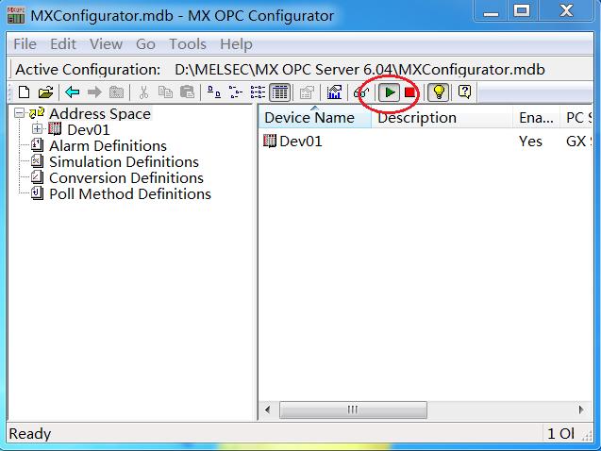Copy the selected item

pyautogui.click(x=165, y=92)
